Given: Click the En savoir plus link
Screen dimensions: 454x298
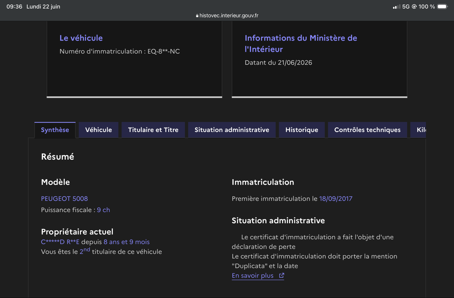Looking at the screenshot, I should (253, 276).
